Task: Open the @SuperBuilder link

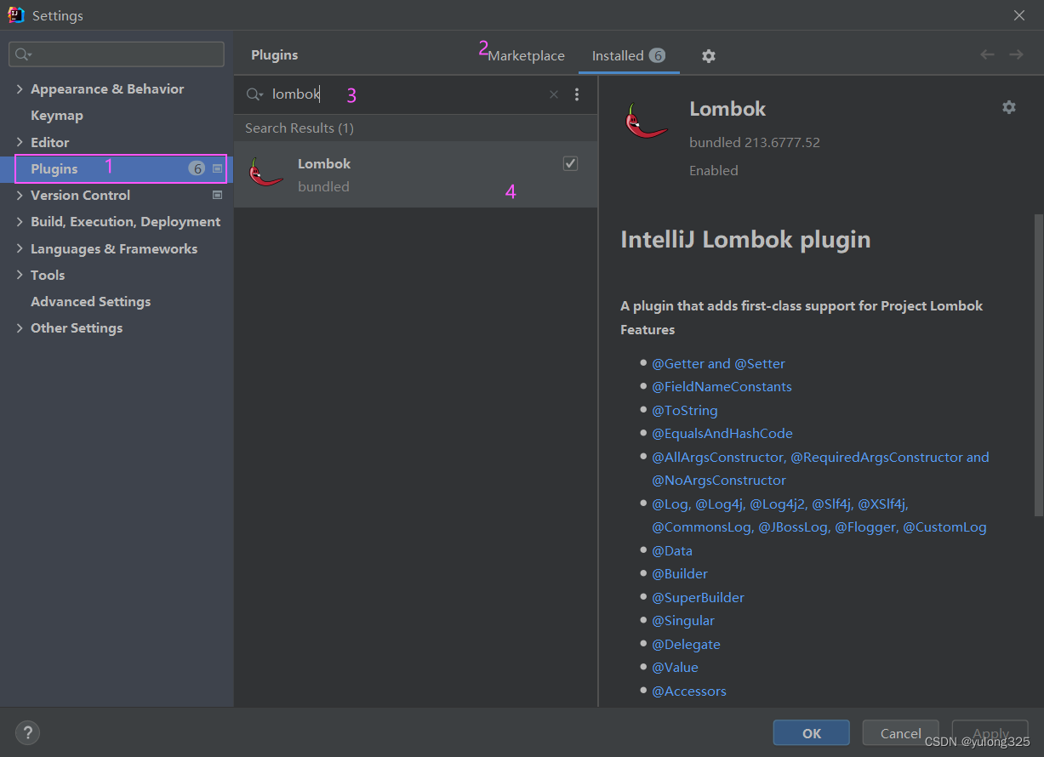Action: point(698,597)
